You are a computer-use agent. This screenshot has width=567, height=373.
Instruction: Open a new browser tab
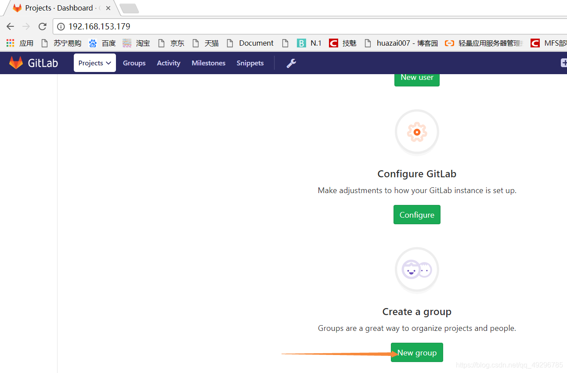click(129, 8)
